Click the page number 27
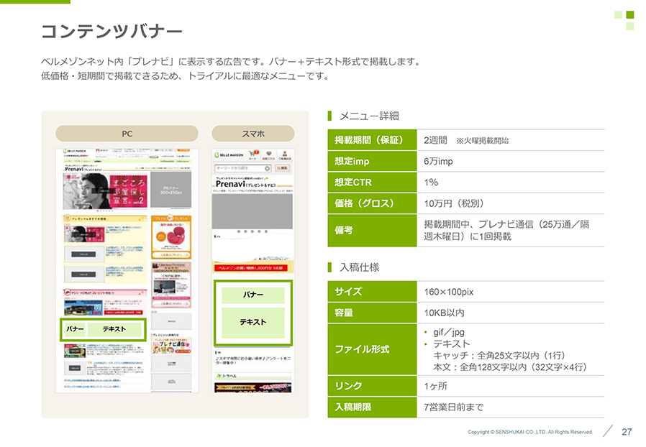The height and width of the screenshot is (447, 646). point(627,432)
